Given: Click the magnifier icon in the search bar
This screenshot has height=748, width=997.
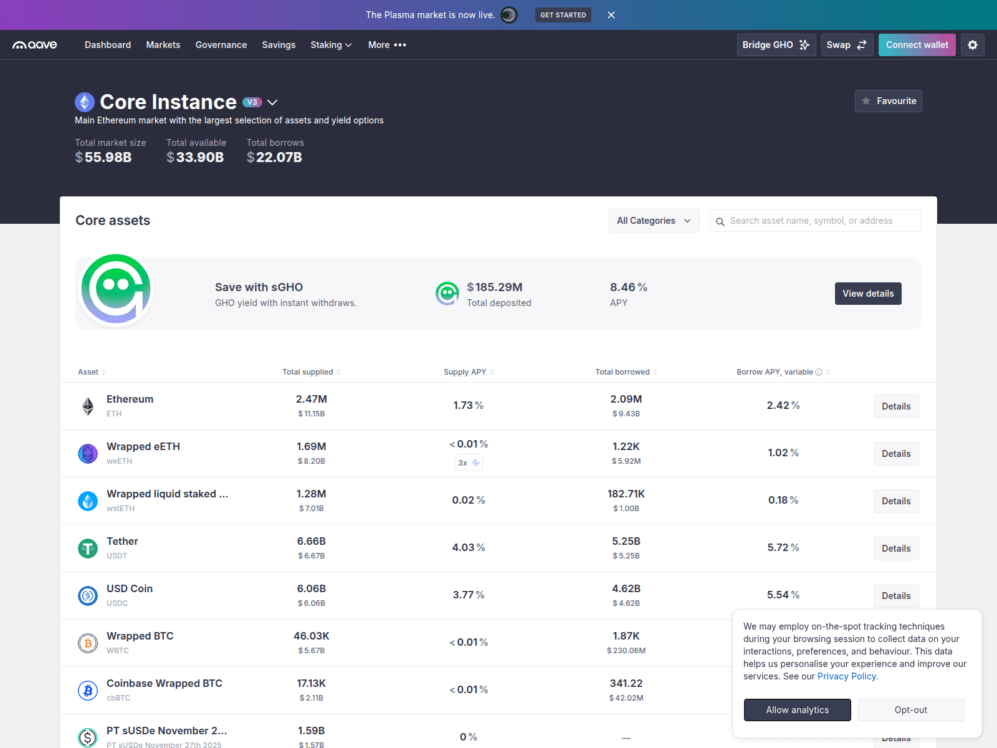Looking at the screenshot, I should 721,221.
